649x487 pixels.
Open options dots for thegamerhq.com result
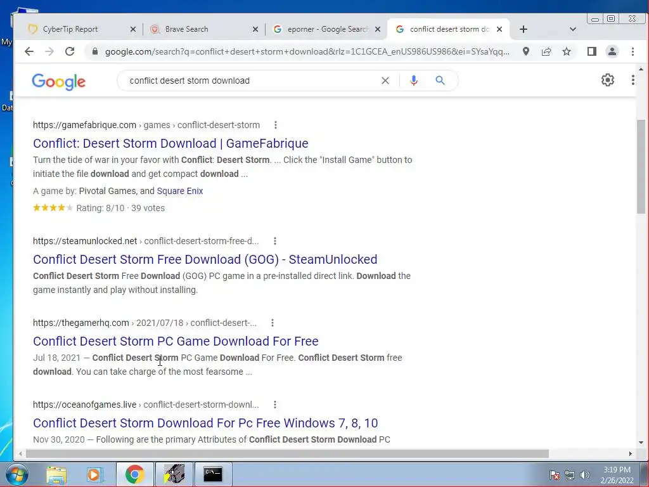tap(273, 323)
